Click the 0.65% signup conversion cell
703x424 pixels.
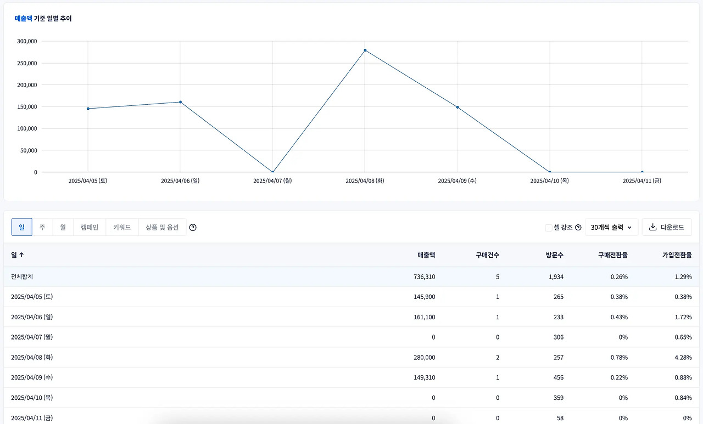coord(683,337)
